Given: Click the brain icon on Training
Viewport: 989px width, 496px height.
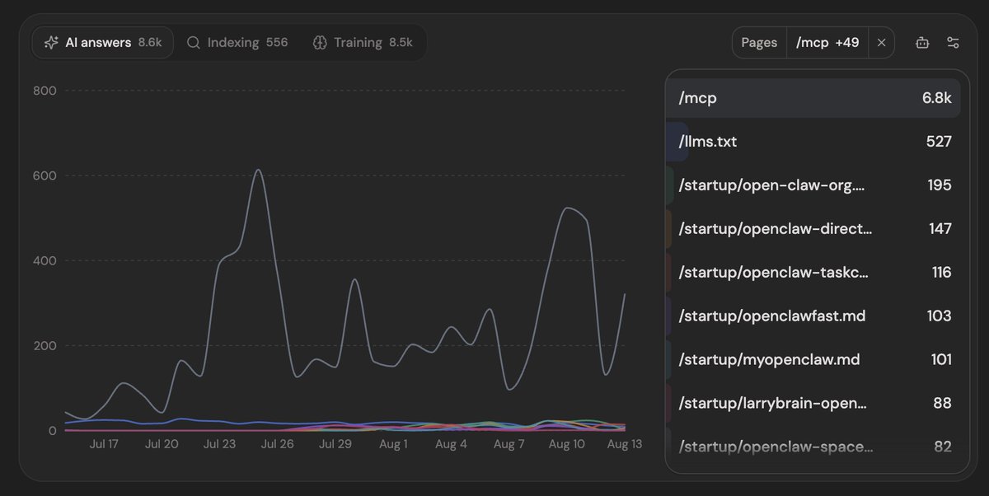Looking at the screenshot, I should 320,42.
